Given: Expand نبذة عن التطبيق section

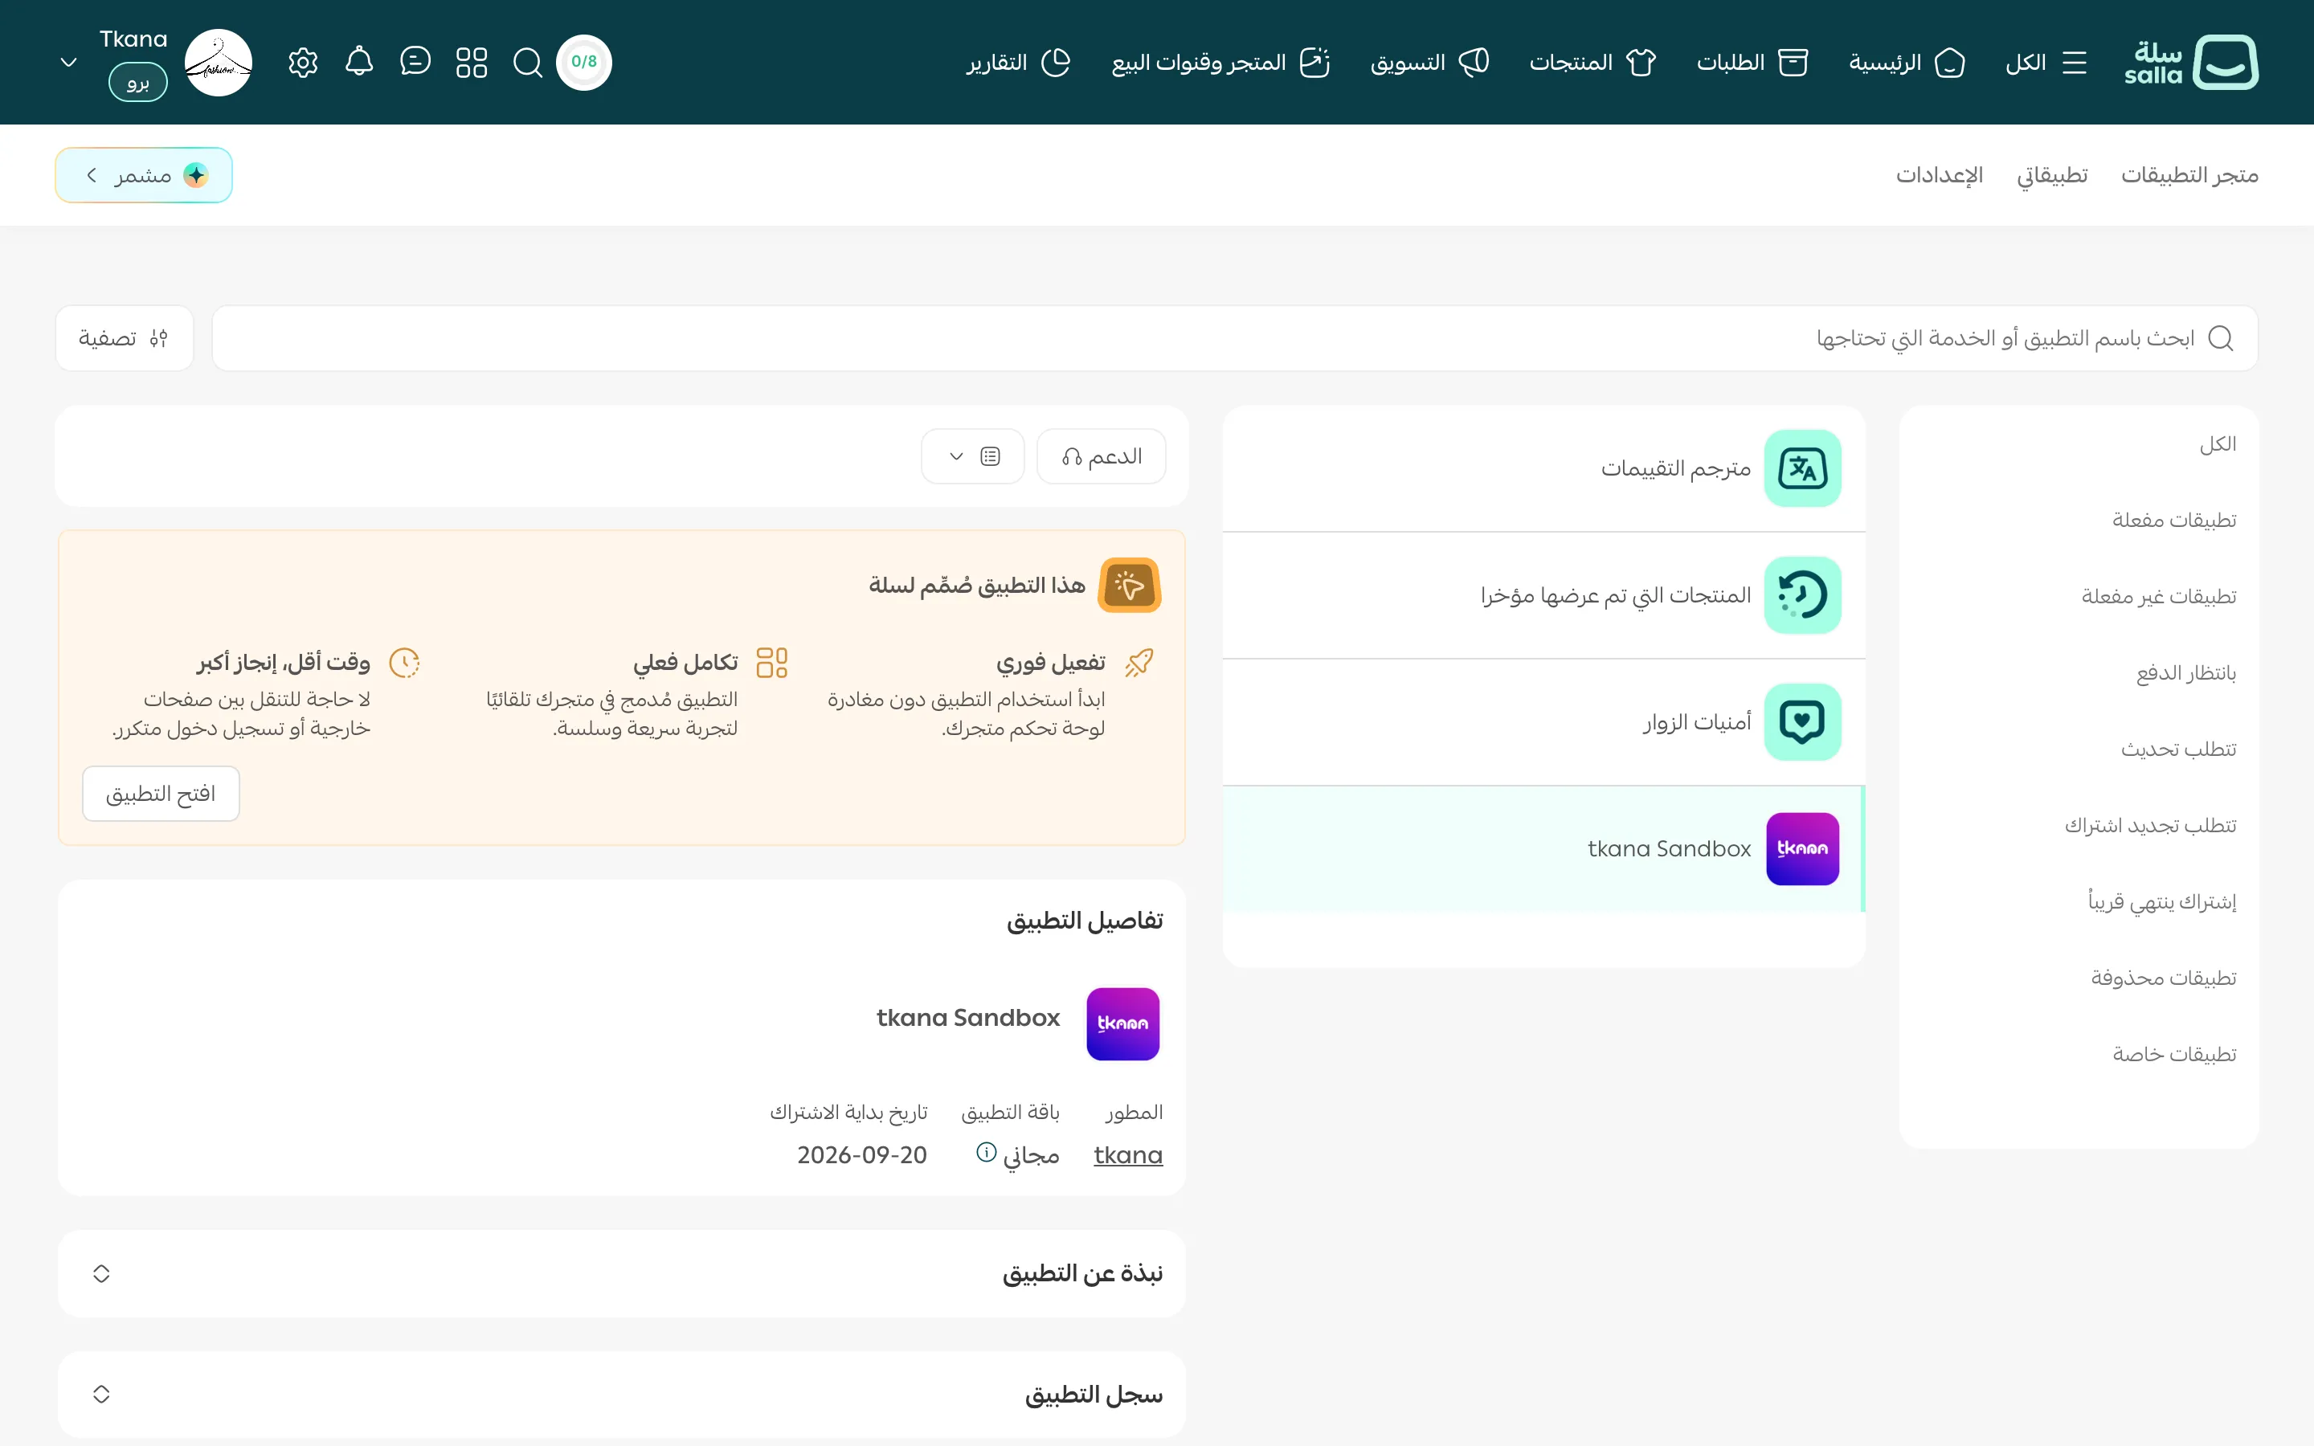Looking at the screenshot, I should coord(622,1274).
